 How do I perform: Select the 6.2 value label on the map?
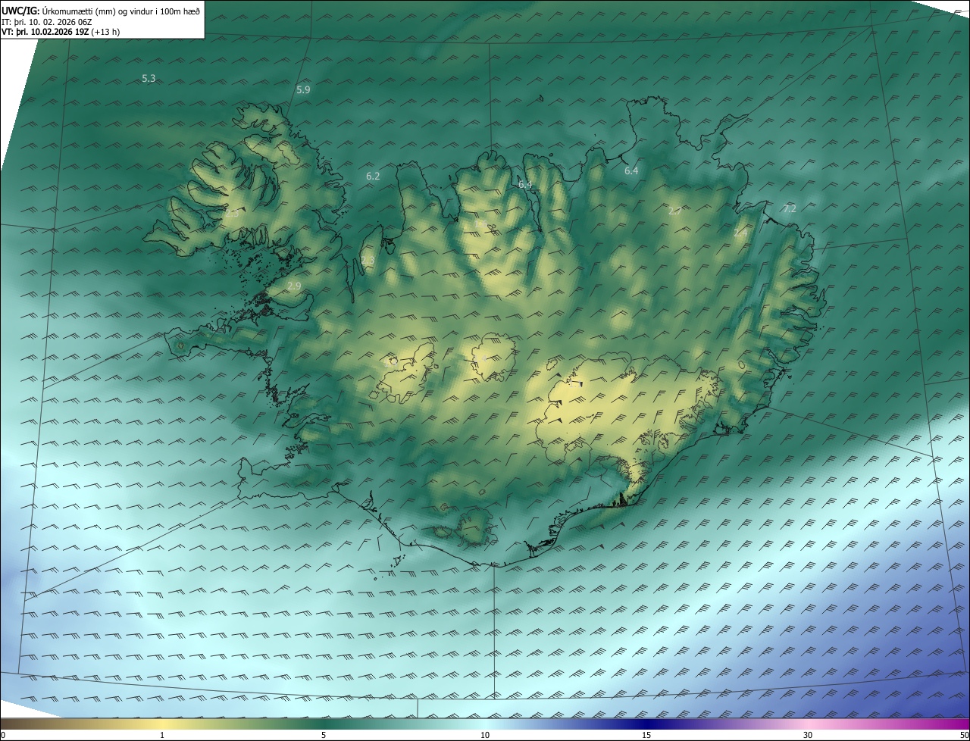(373, 176)
